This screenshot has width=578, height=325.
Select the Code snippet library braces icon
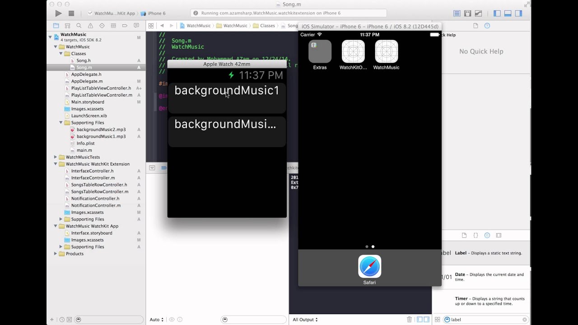click(x=475, y=235)
